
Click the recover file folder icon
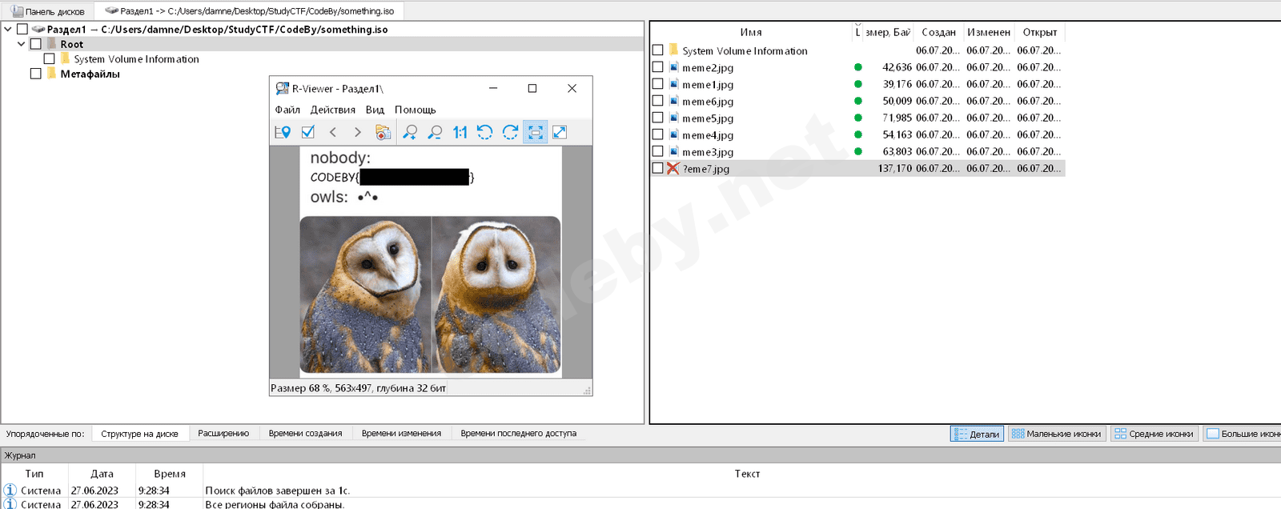(x=383, y=132)
